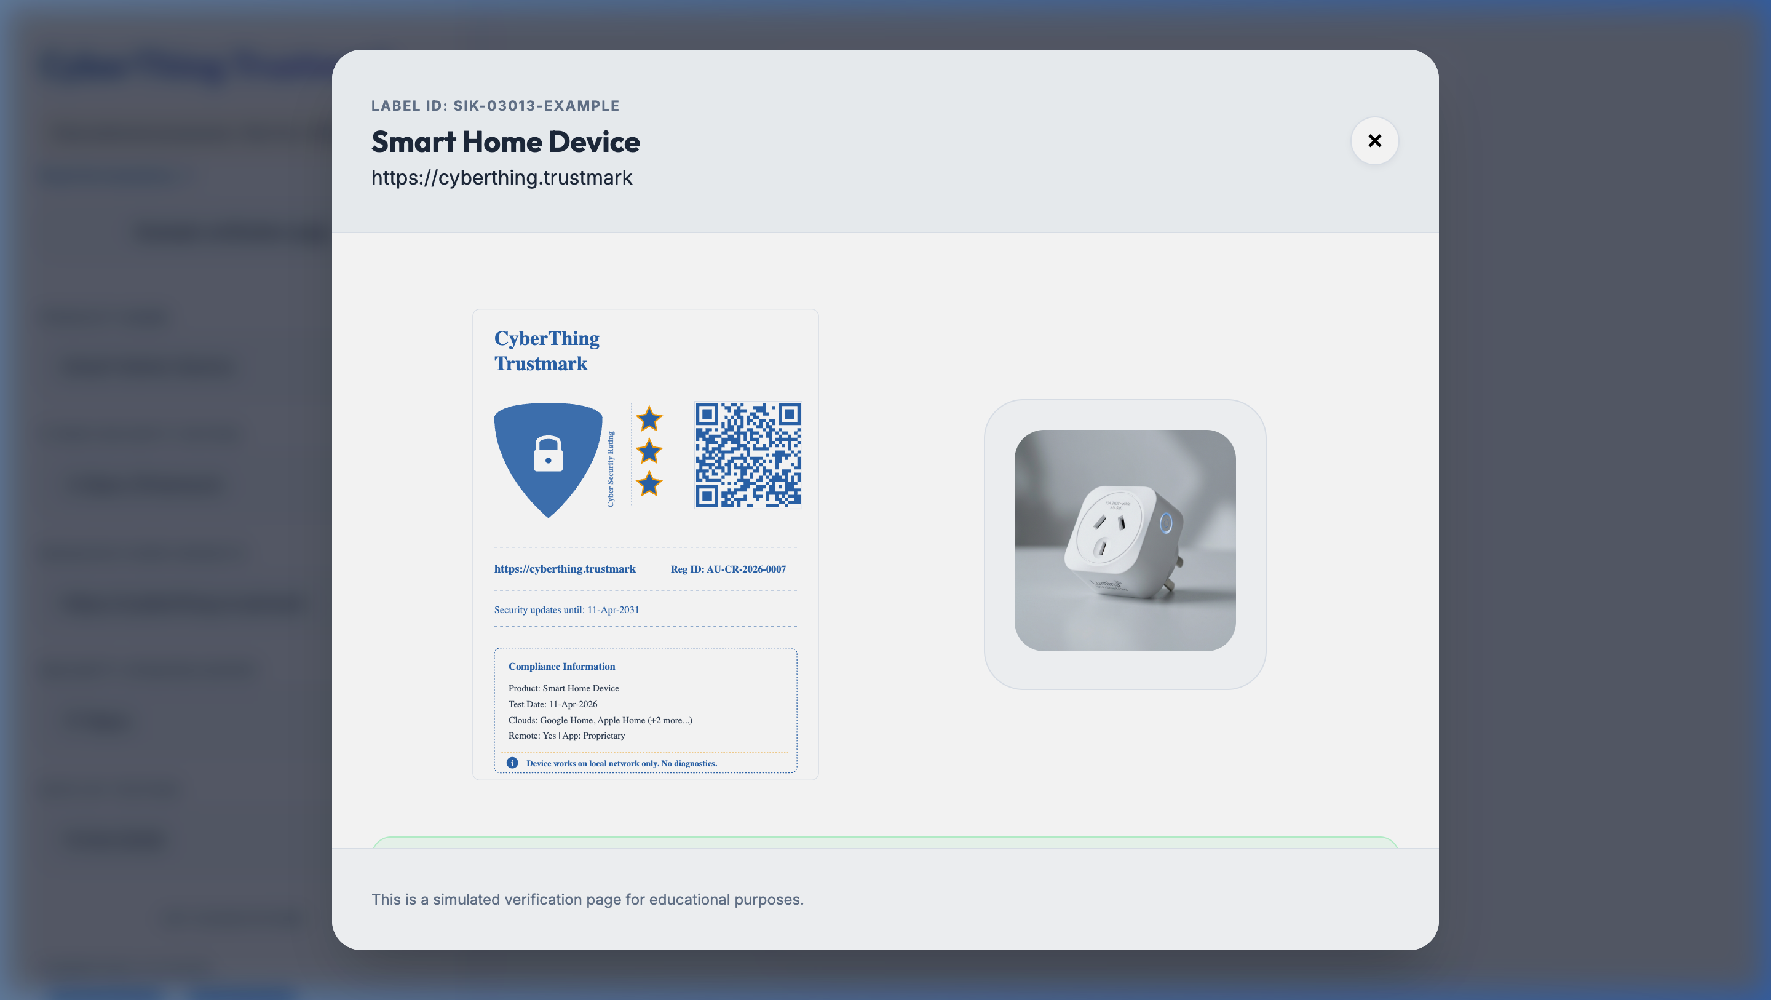
Task: Open the Compliance Information section
Action: pyautogui.click(x=561, y=666)
